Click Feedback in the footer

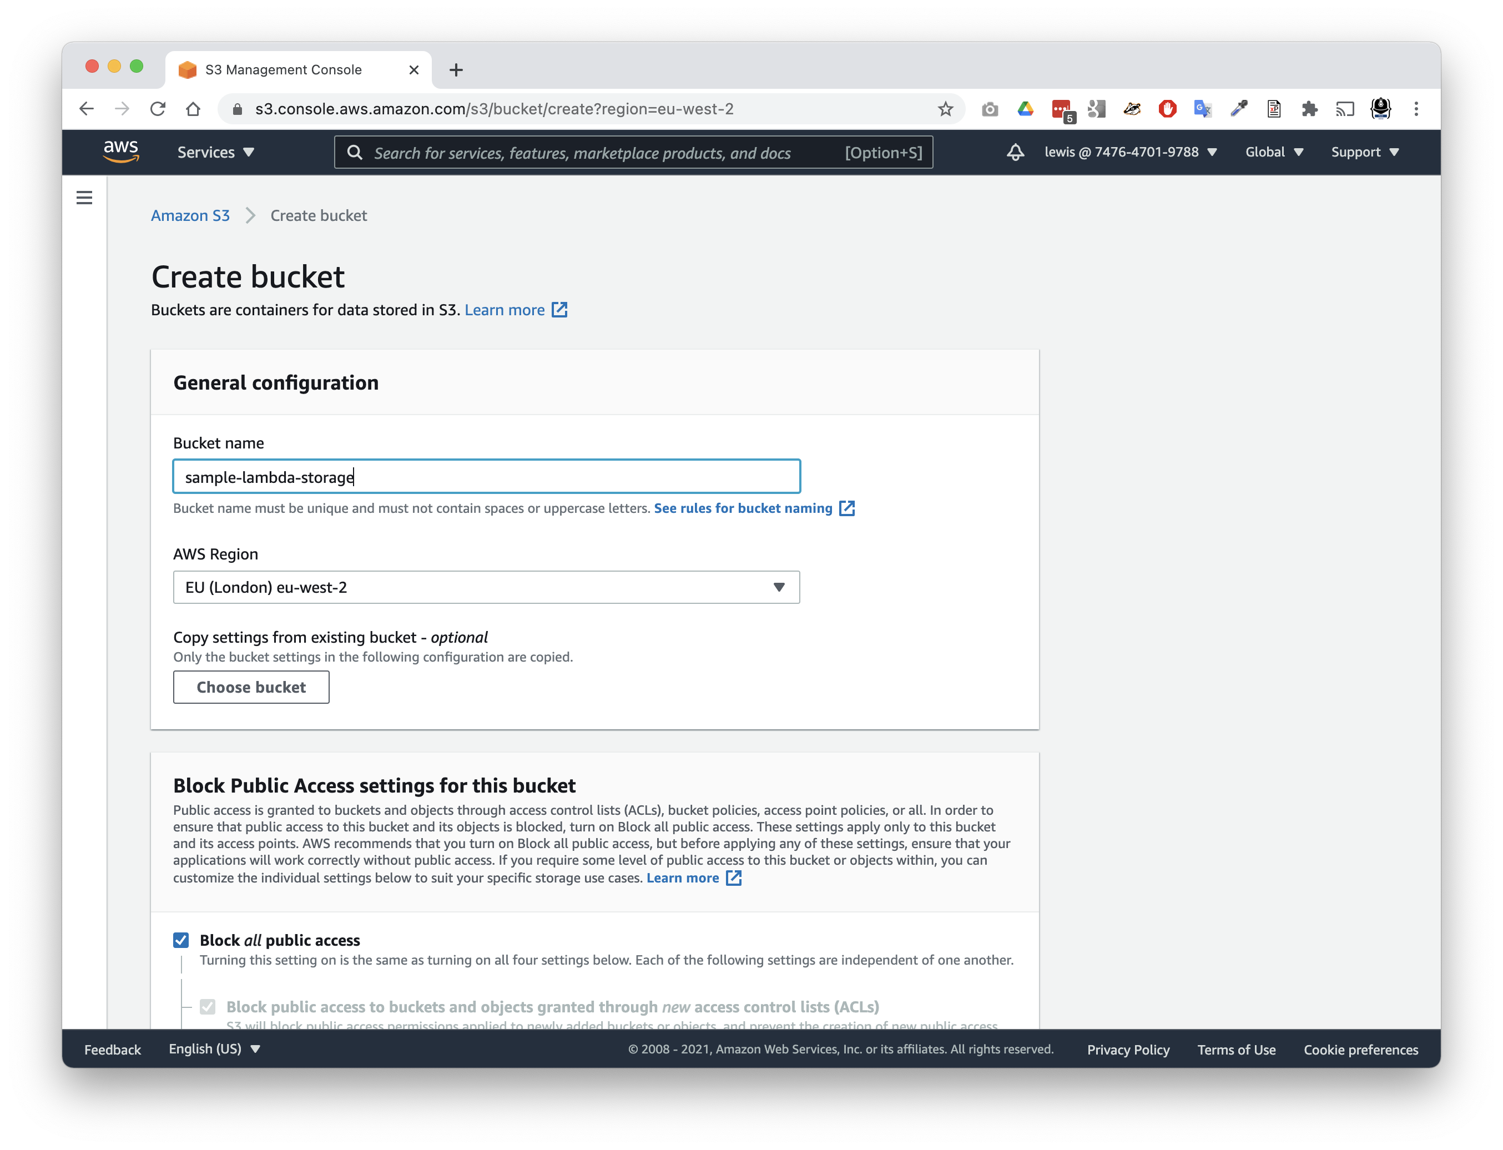[112, 1050]
